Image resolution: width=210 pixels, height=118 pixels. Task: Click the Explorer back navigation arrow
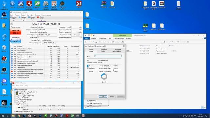(86, 42)
